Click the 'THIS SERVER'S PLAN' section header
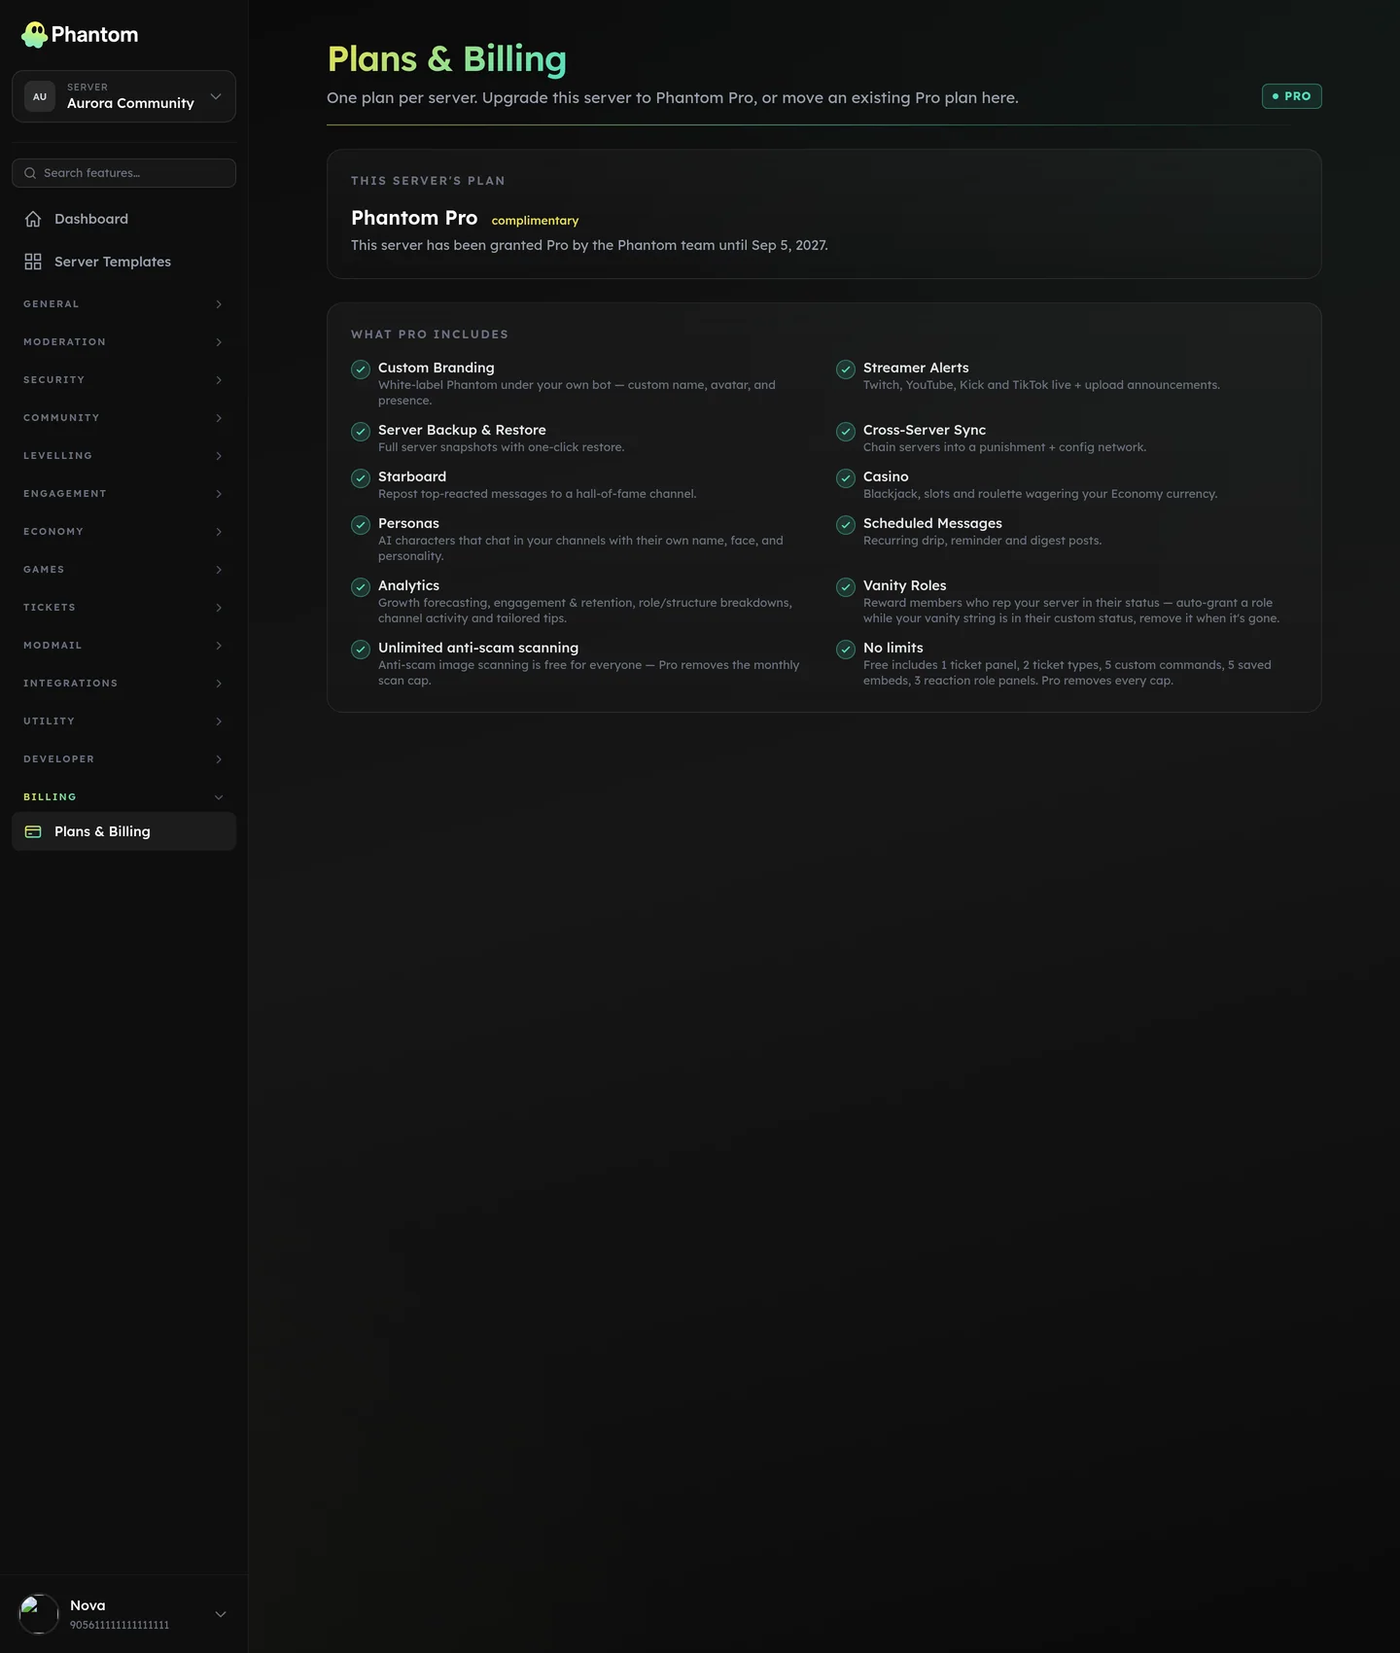The image size is (1400, 1653). pos(428,181)
